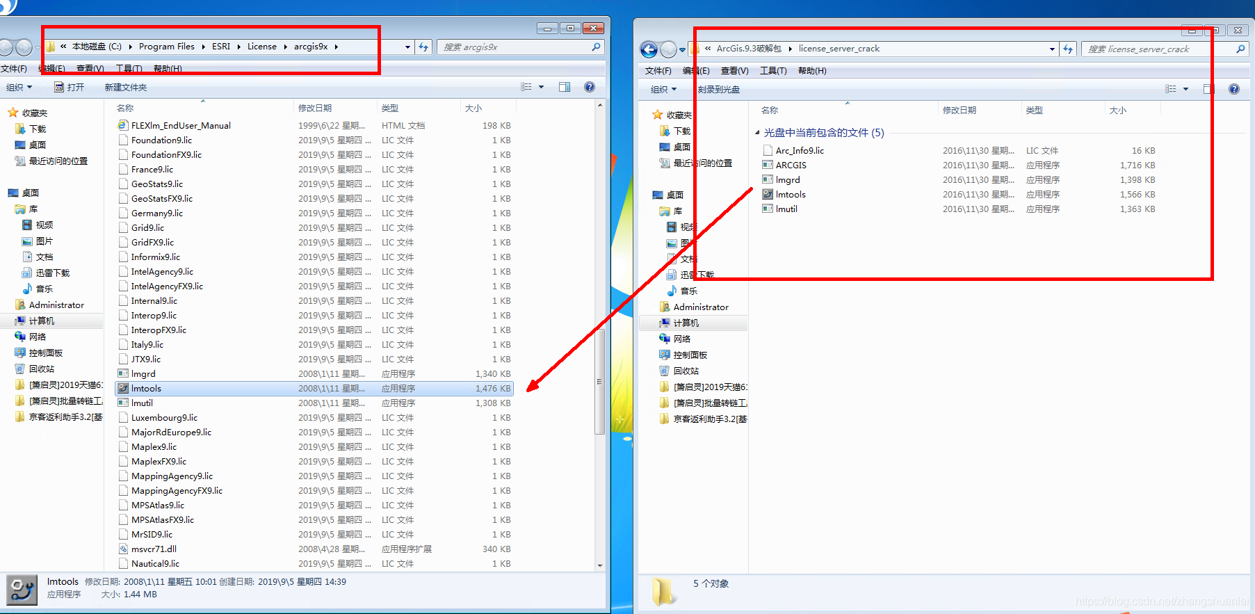Viewport: 1255px width, 614px height.
Task: Open 音乐 library in left window sidebar
Action: click(44, 289)
